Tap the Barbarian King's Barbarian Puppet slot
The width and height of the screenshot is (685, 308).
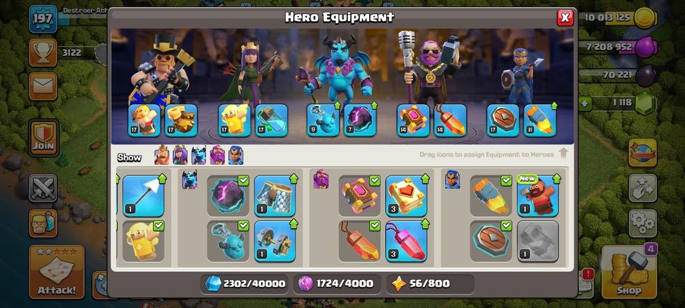[144, 120]
